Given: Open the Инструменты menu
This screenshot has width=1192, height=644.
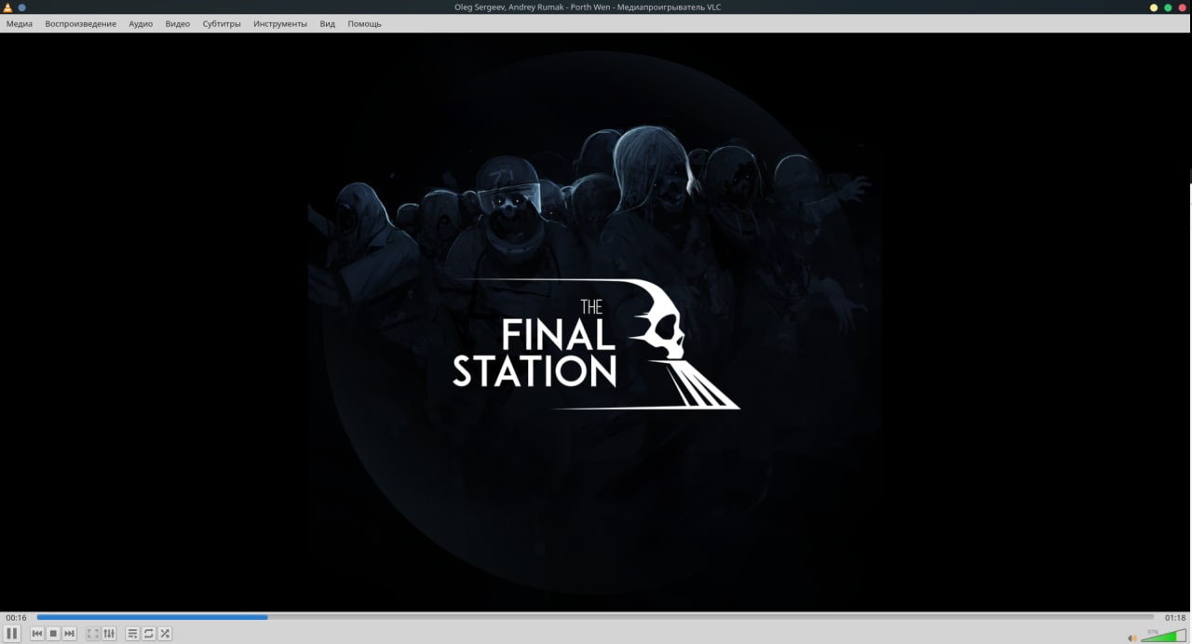Looking at the screenshot, I should point(280,24).
